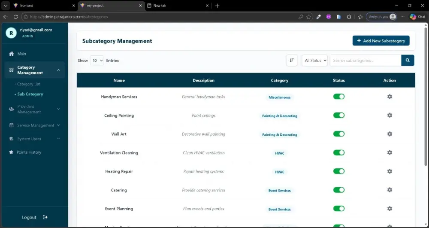
Task: Open settings gear for Wall Art row
Action: tap(390, 134)
